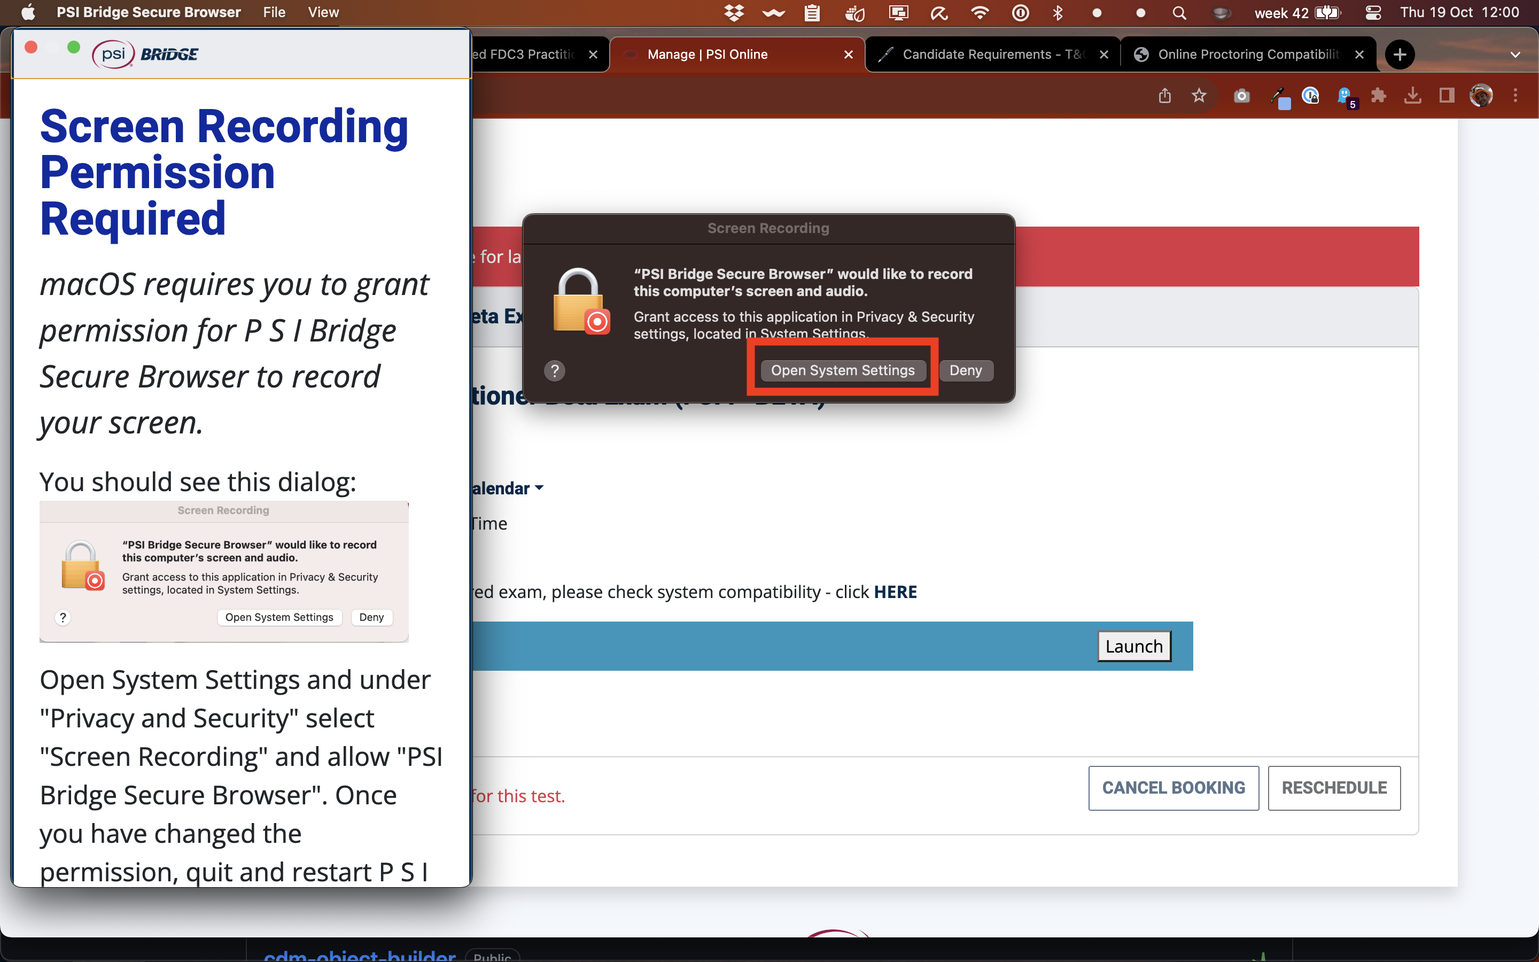Click the battery status icon in menu bar

point(1330,14)
